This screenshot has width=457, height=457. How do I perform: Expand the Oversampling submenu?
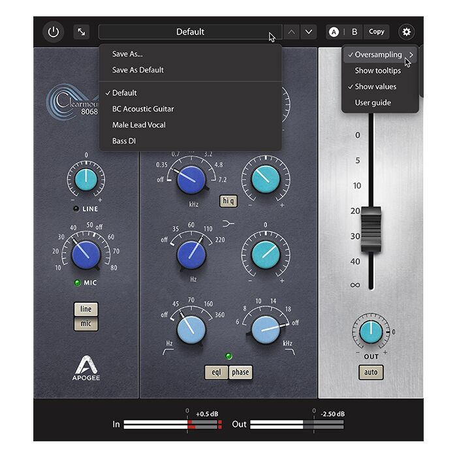380,55
